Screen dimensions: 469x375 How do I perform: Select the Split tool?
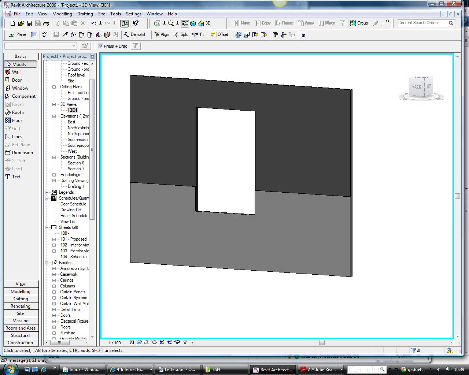181,34
